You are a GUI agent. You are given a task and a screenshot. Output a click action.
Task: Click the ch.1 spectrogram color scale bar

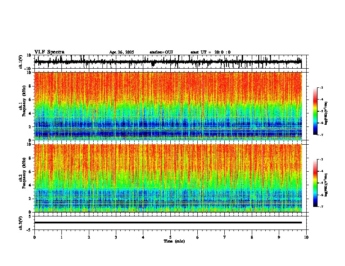click(x=315, y=111)
